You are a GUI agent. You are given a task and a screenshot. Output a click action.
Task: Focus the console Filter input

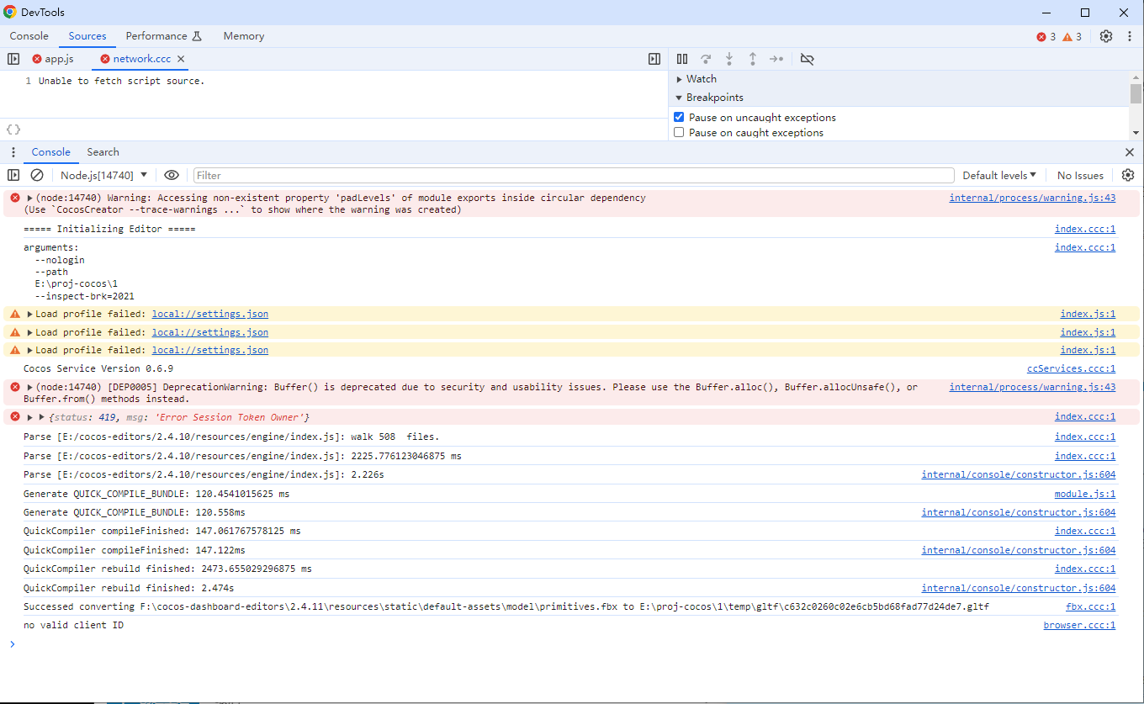tap(574, 175)
